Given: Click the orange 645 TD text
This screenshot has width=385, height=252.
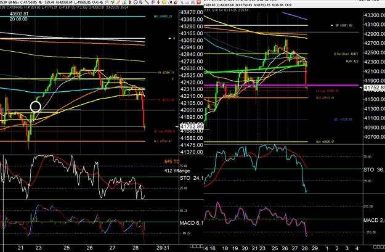Looking at the screenshot, I should (x=172, y=161).
